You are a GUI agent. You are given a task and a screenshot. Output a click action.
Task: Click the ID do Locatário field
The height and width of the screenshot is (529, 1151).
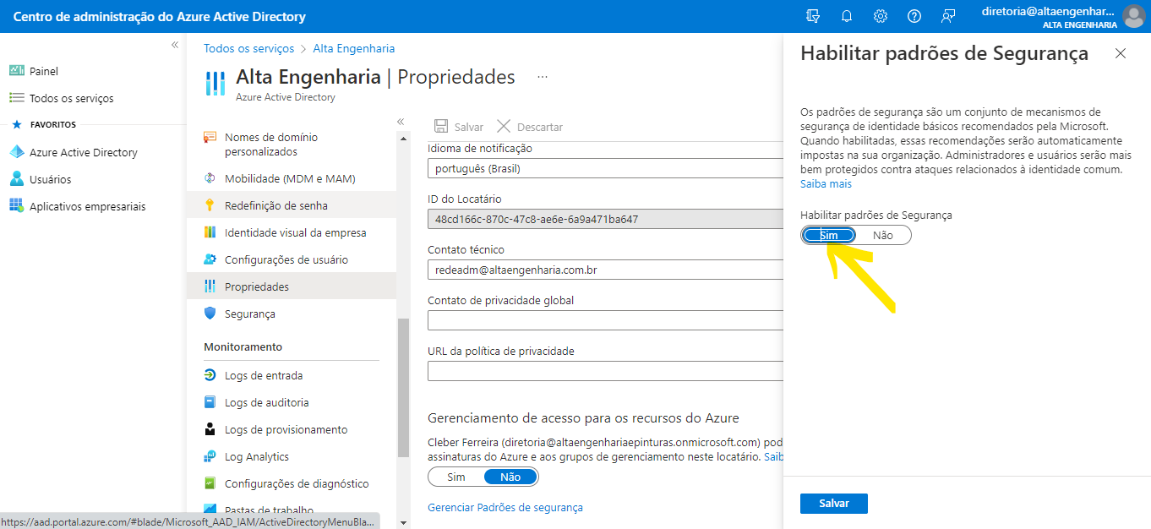(x=605, y=219)
